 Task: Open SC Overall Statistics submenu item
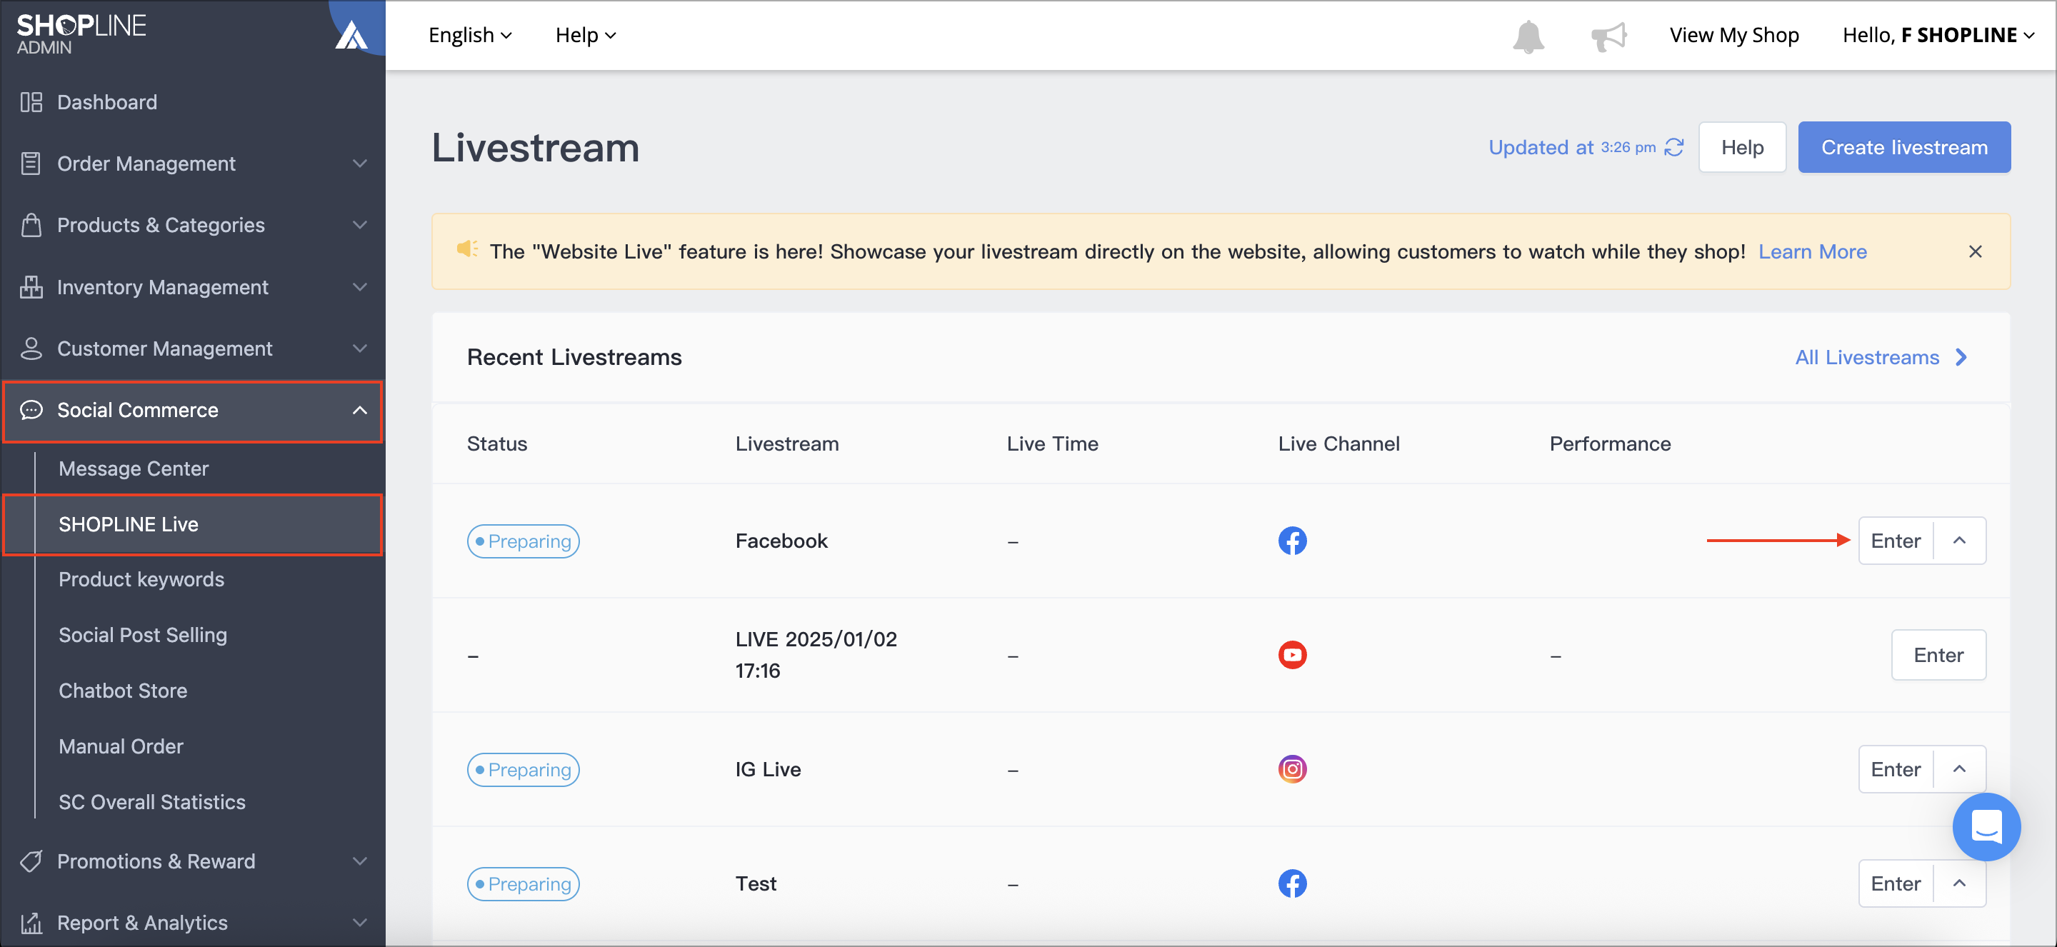pos(151,803)
